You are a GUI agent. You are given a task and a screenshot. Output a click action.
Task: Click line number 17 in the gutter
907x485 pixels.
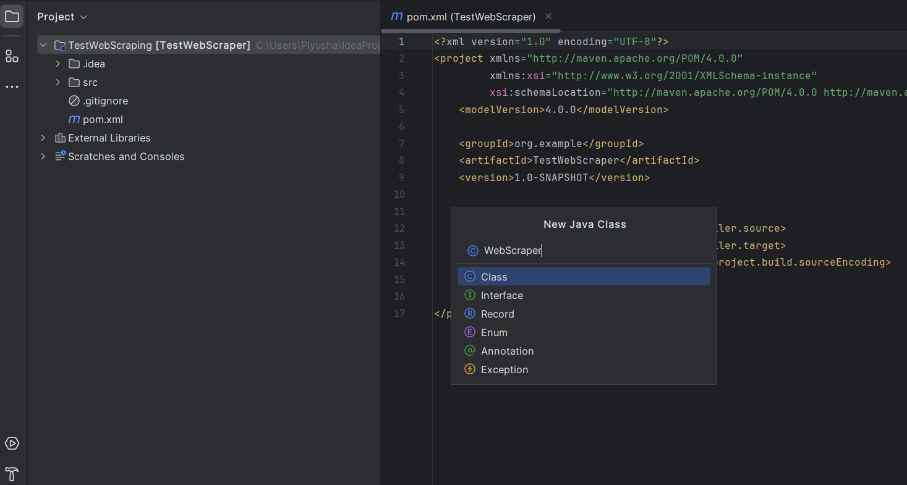coord(399,313)
